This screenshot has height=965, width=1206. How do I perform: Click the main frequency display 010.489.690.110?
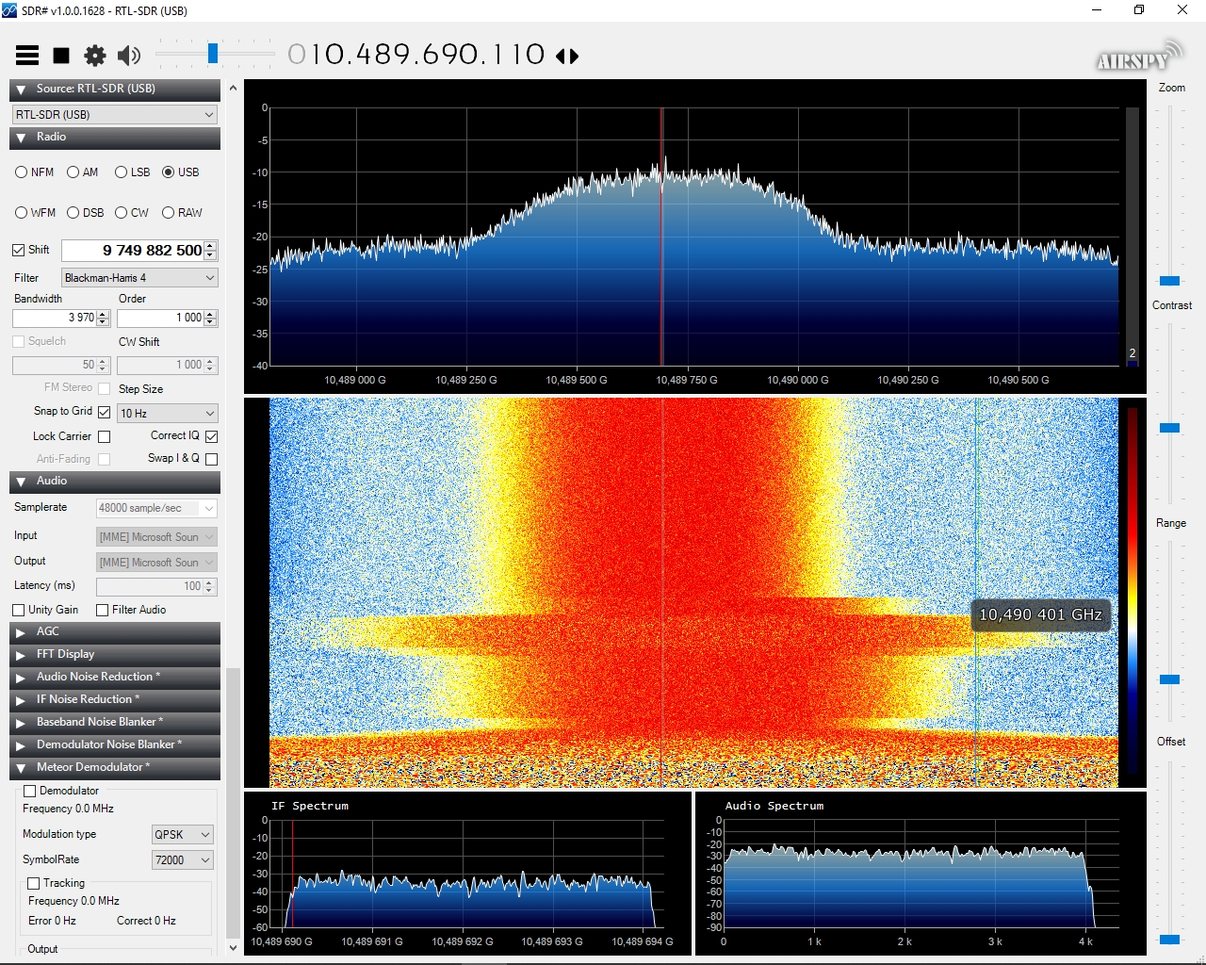click(x=416, y=55)
